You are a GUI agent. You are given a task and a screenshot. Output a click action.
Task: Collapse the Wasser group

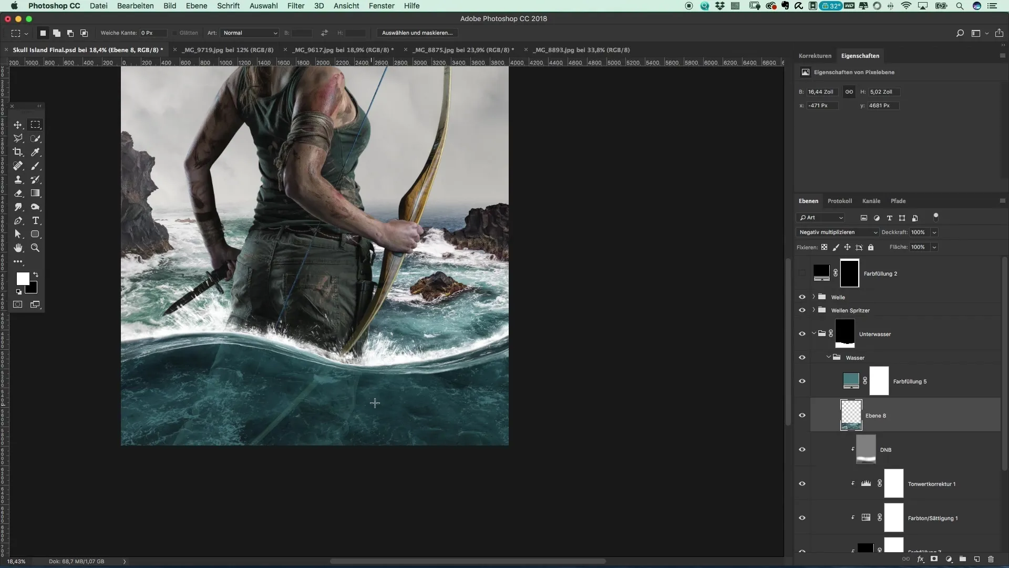829,357
